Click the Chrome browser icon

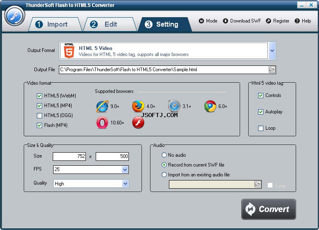click(x=210, y=106)
